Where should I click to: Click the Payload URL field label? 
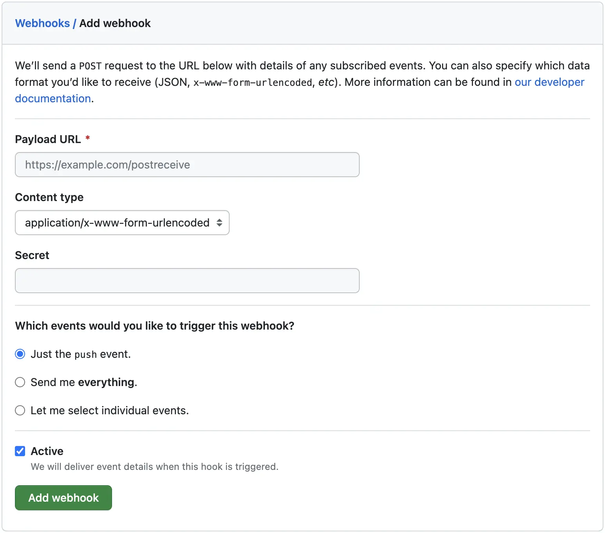[x=48, y=140]
